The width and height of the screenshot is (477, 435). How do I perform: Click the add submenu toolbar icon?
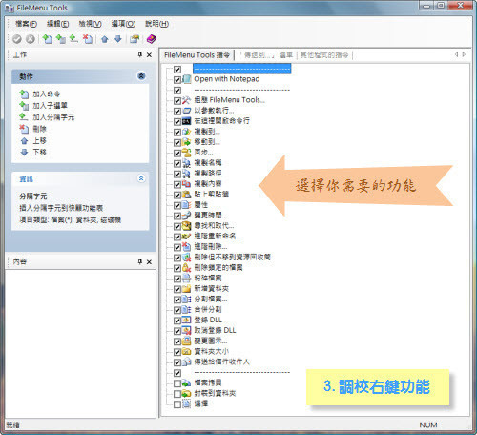pos(60,39)
